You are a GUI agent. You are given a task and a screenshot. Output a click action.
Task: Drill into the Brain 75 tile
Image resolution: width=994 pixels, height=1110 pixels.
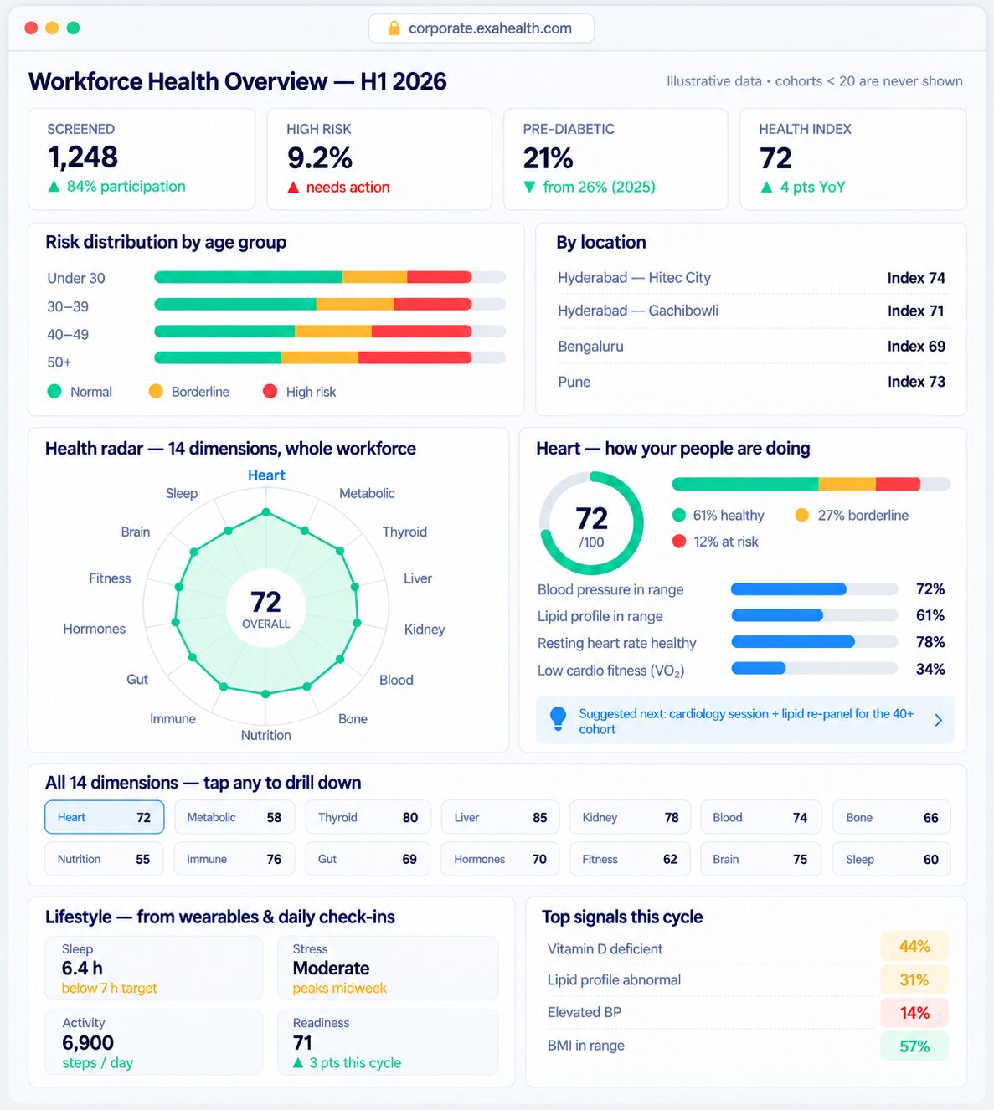(761, 859)
